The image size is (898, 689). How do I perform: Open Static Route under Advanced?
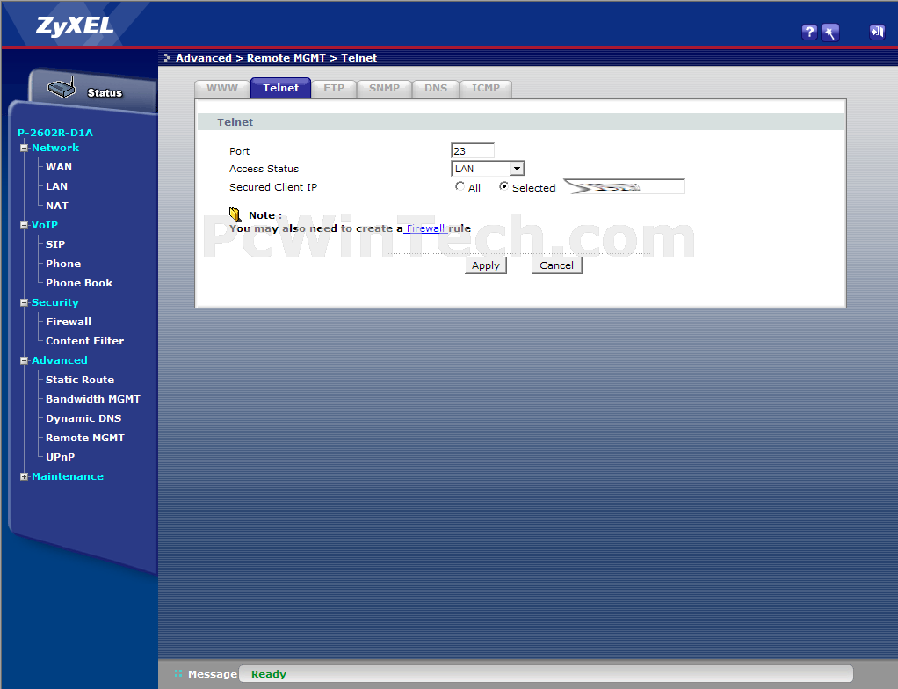[80, 380]
